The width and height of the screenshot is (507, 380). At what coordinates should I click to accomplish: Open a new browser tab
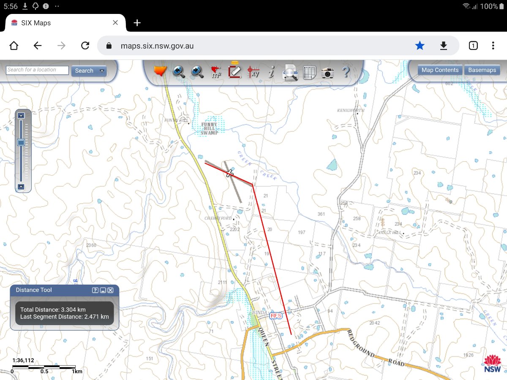137,23
